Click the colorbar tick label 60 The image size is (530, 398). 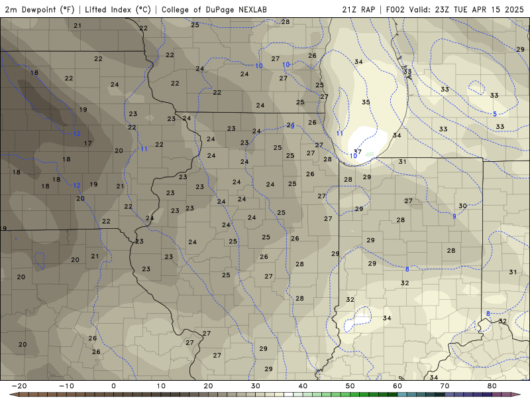(397, 386)
